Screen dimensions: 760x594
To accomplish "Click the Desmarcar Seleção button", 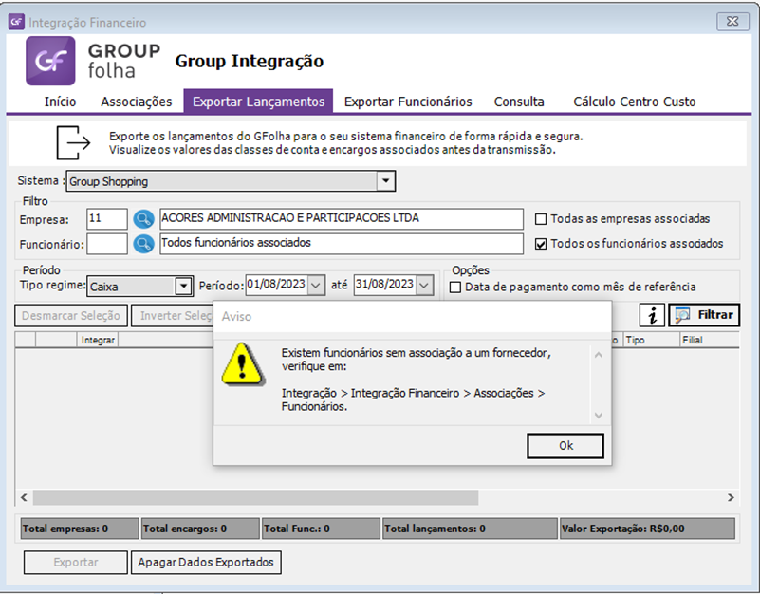I will click(x=71, y=316).
